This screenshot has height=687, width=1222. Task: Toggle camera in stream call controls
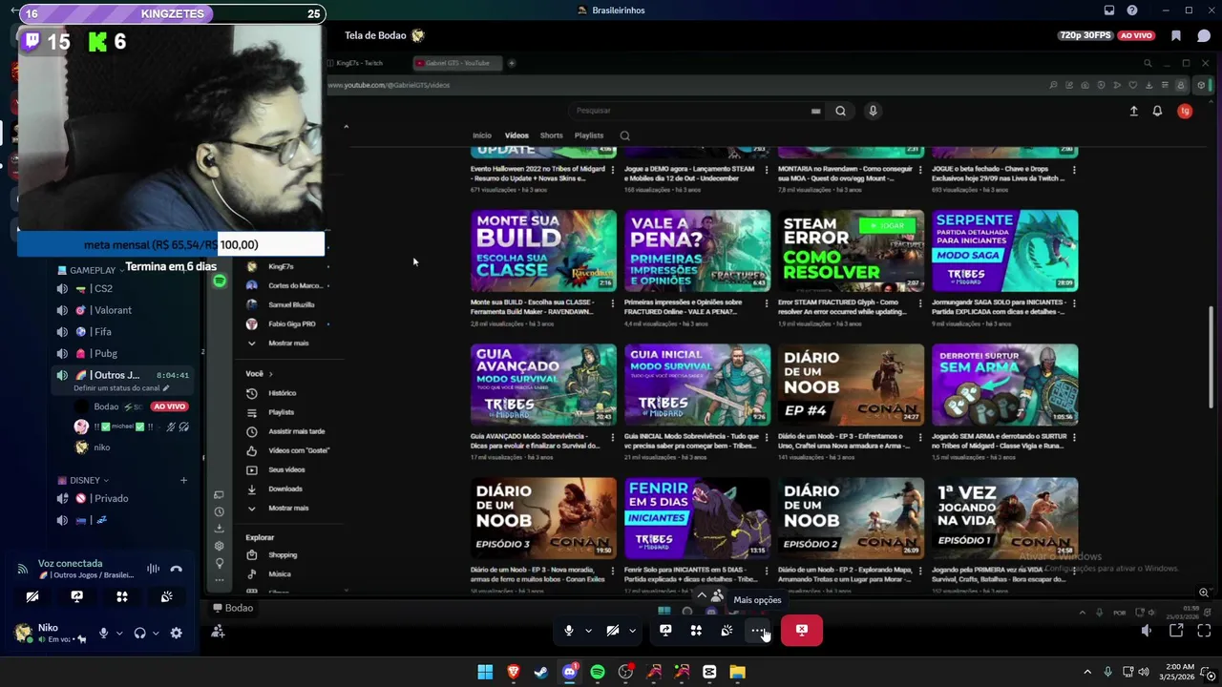tap(613, 631)
